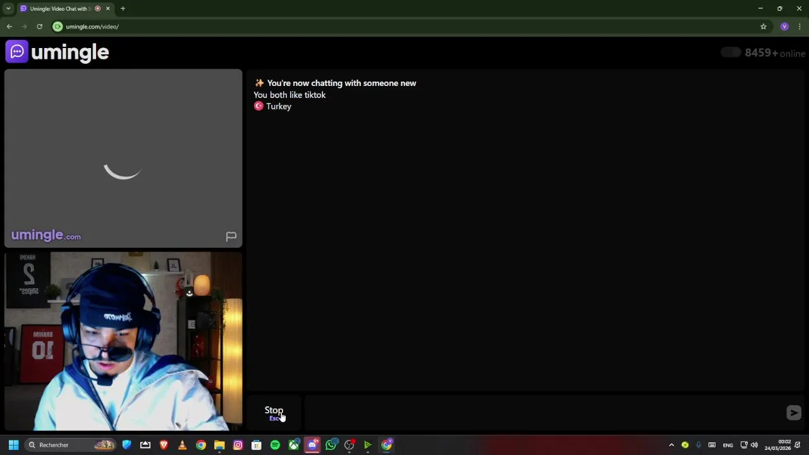
Task: Click the microphone tray icon
Action: pyautogui.click(x=698, y=445)
